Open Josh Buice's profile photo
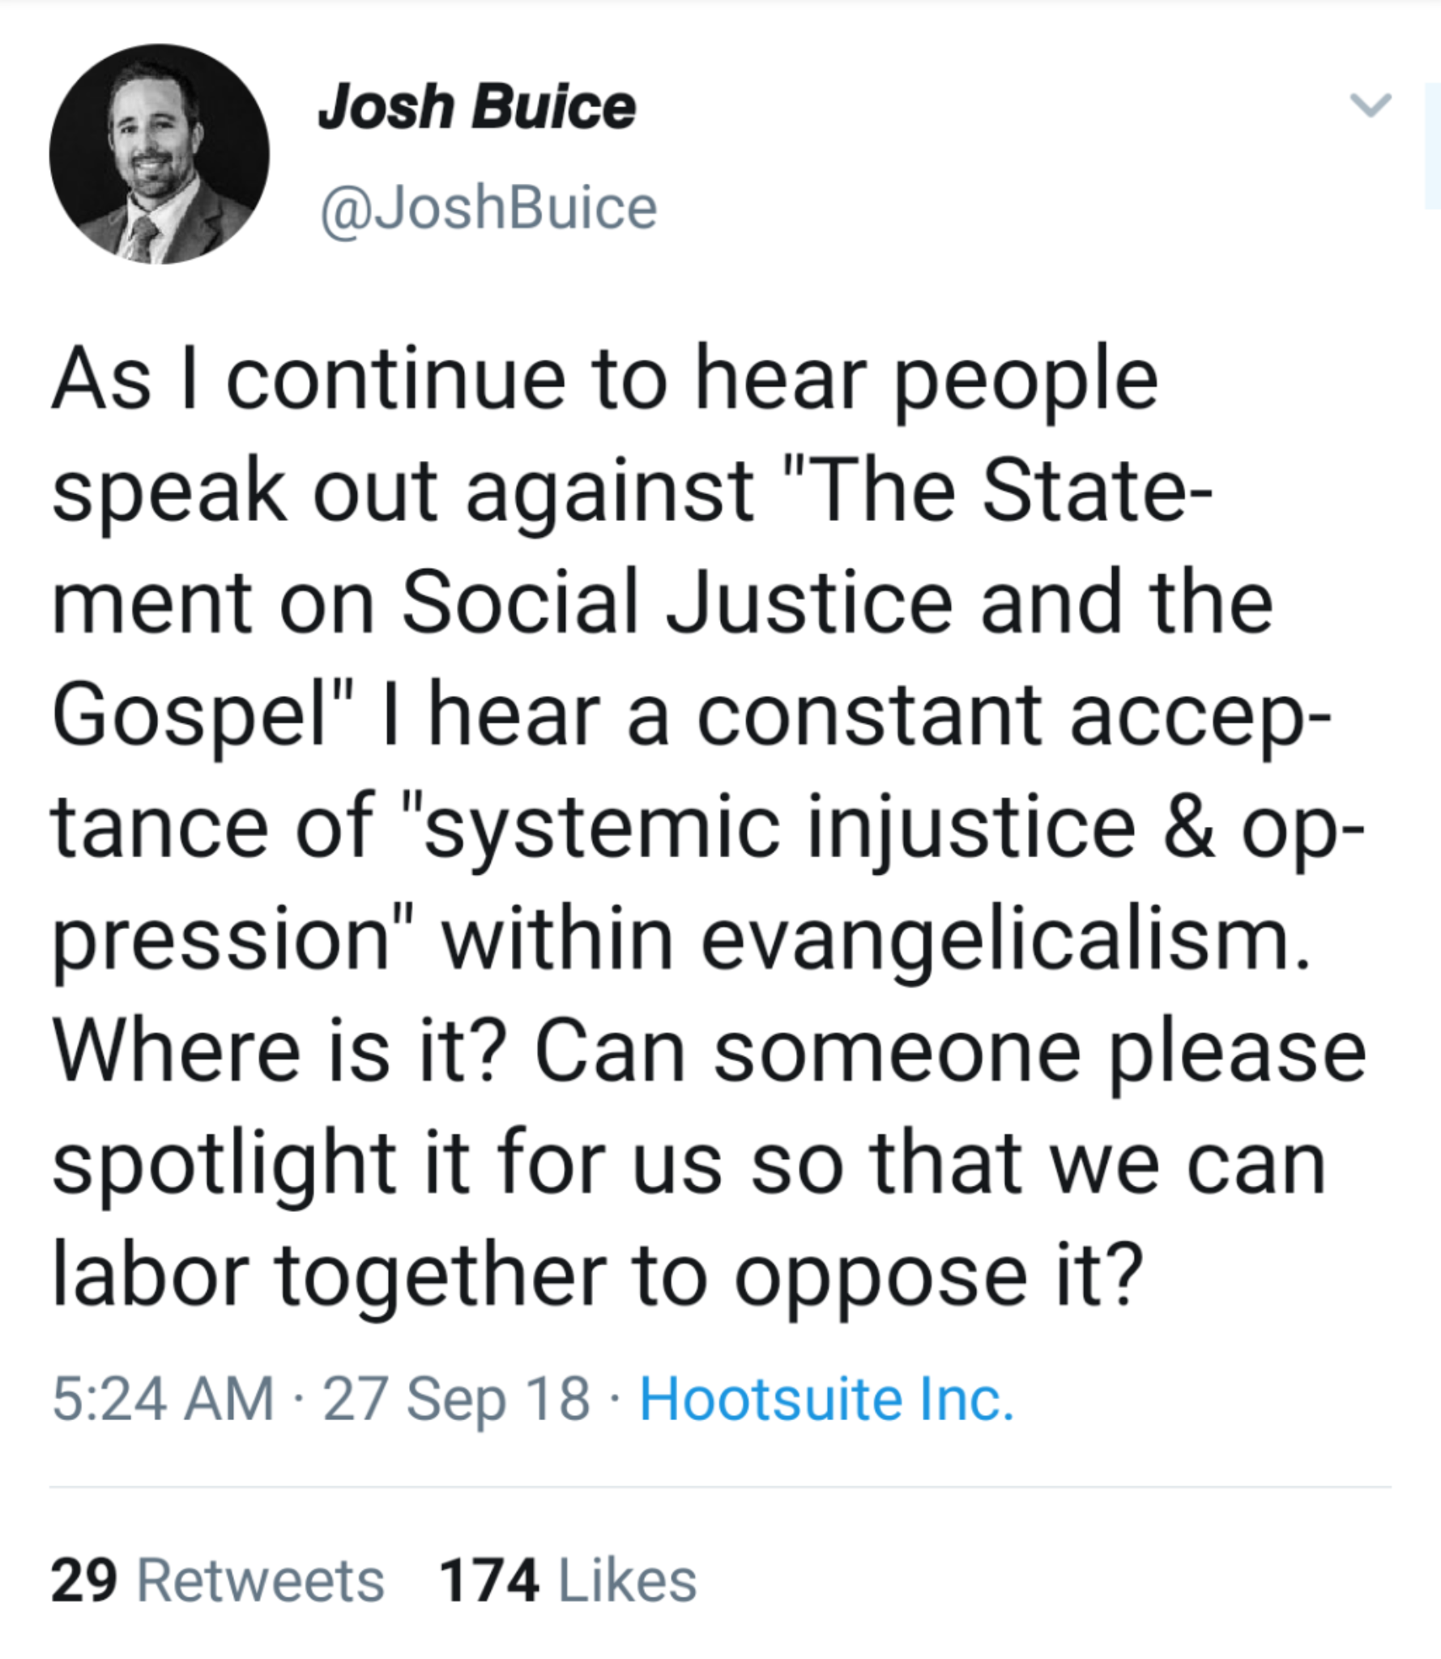The image size is (1441, 1659). click(160, 154)
